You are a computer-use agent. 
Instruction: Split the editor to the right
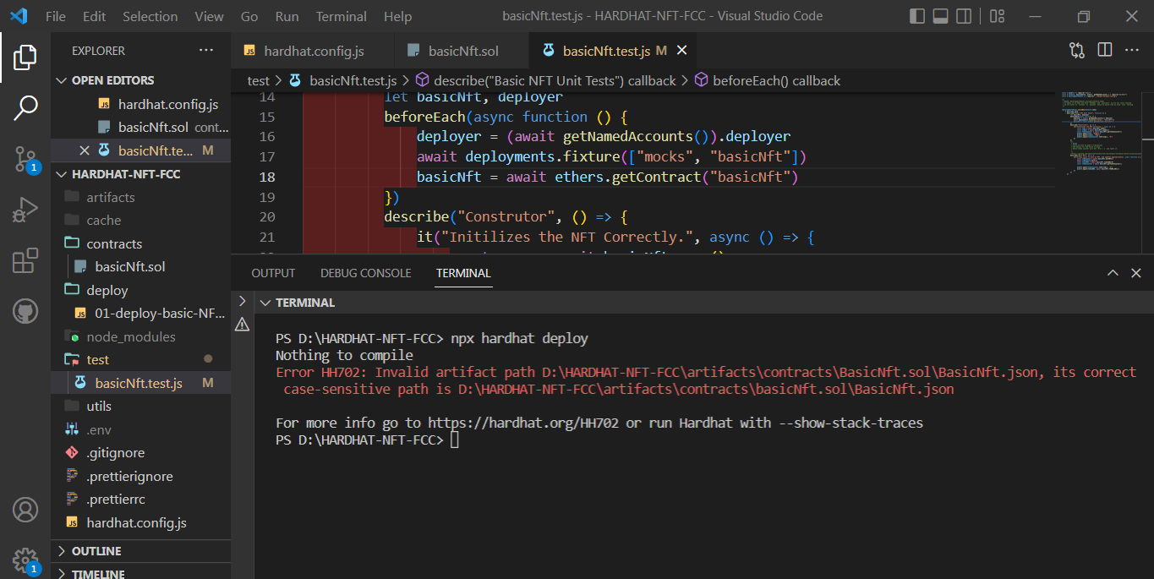tap(1104, 51)
